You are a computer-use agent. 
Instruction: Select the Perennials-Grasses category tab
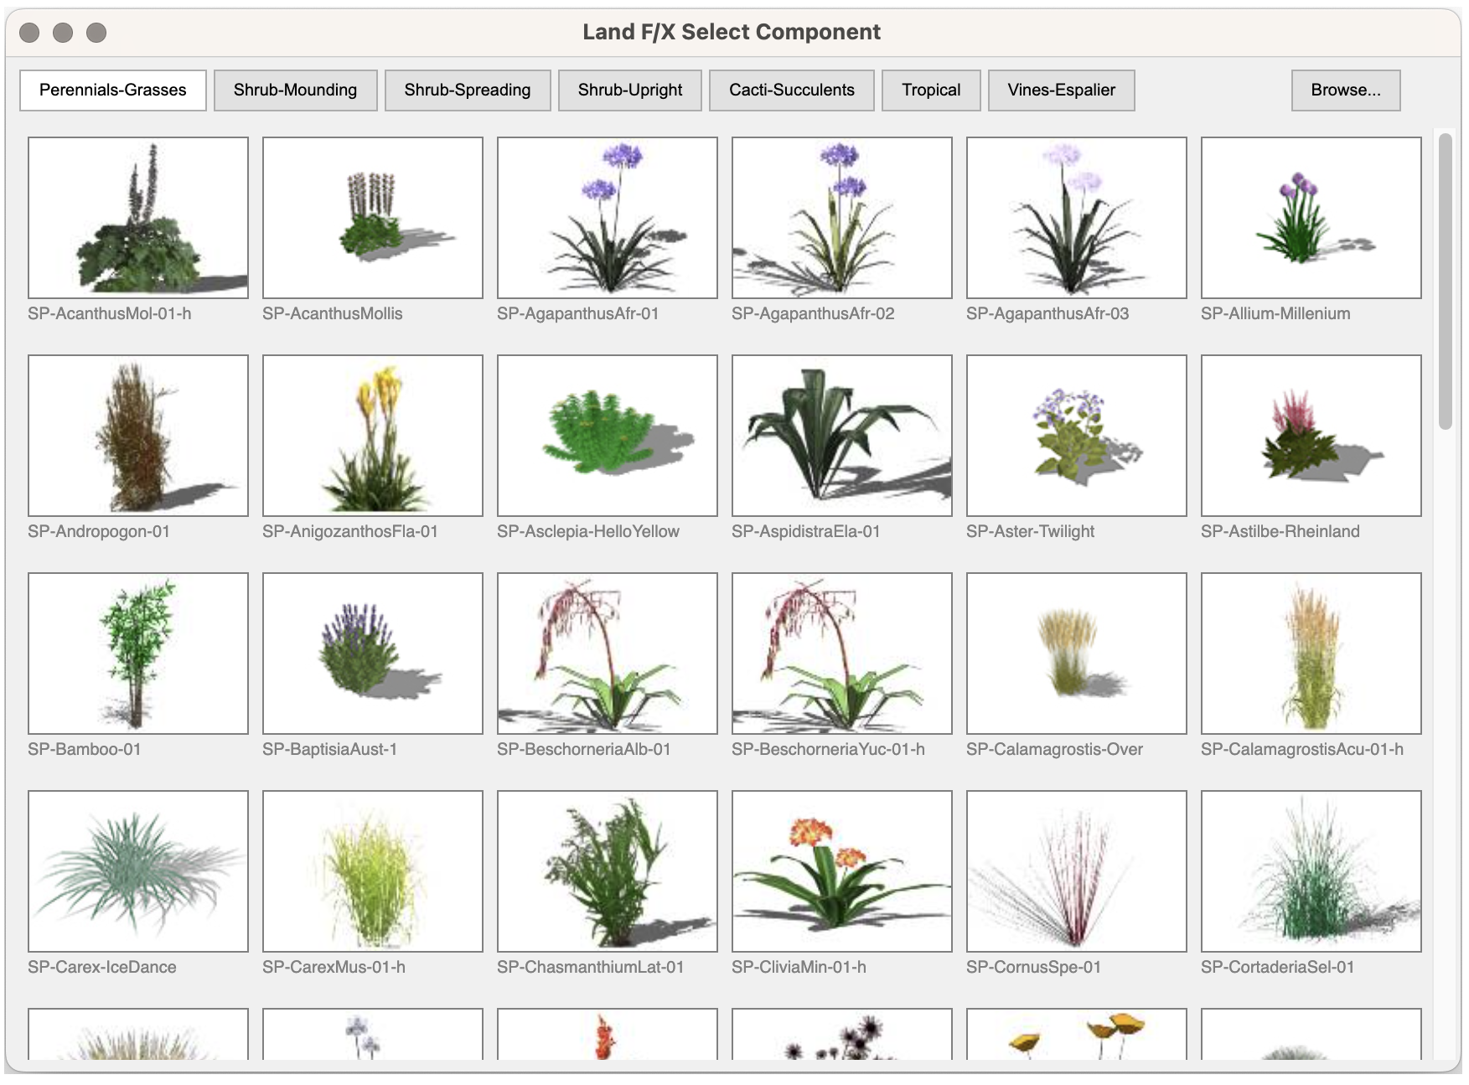[x=112, y=90]
